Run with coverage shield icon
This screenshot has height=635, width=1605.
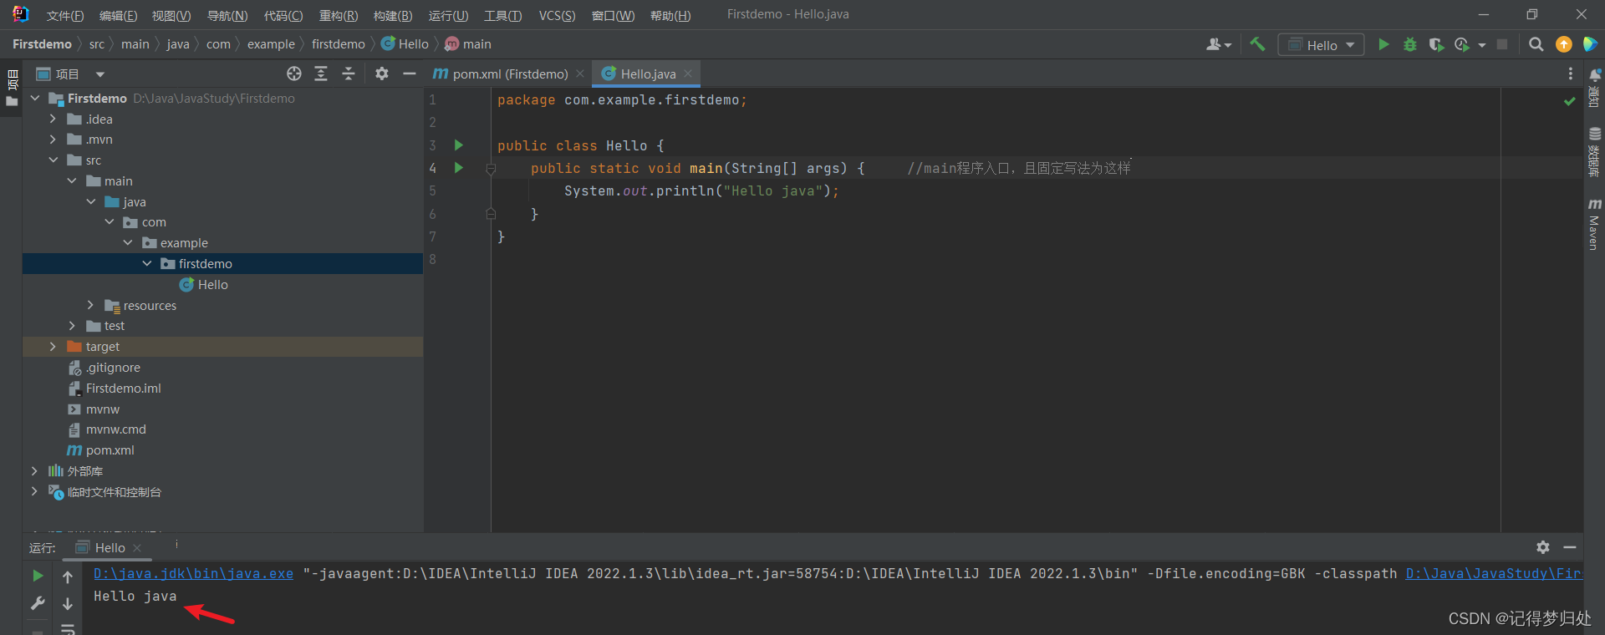(x=1436, y=44)
